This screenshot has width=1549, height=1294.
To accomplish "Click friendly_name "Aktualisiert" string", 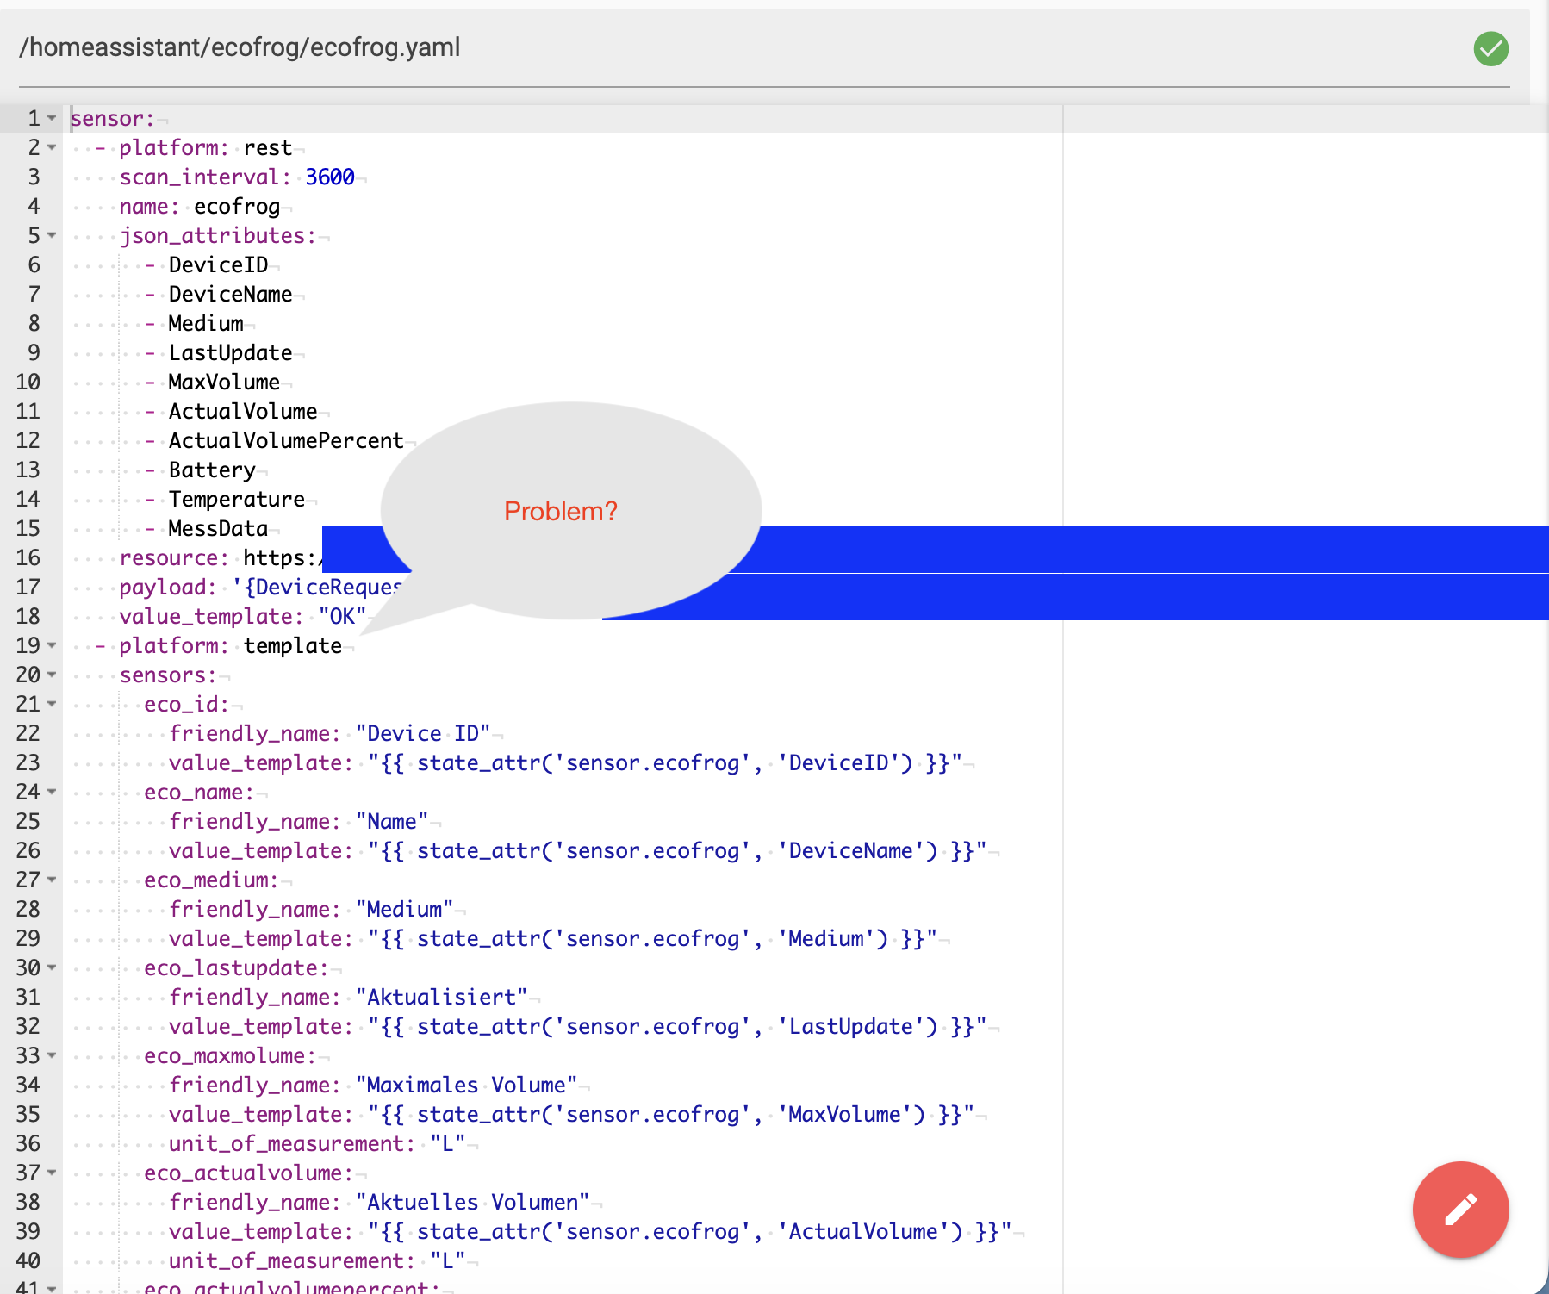I will click(441, 997).
